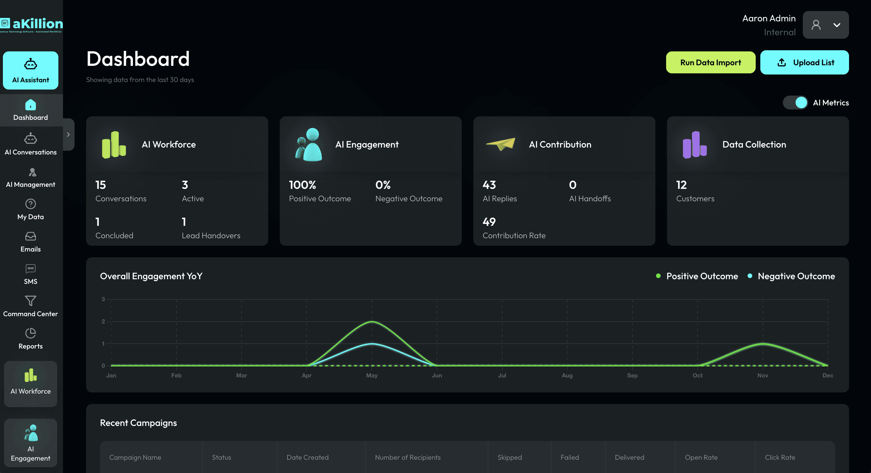871x473 pixels.
Task: Click Run Data Import button
Action: click(710, 62)
